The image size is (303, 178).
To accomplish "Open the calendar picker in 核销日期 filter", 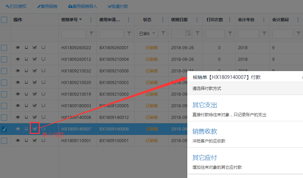I will pos(188,33).
